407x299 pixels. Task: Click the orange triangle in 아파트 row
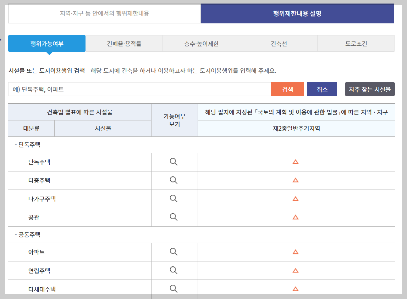(295, 252)
